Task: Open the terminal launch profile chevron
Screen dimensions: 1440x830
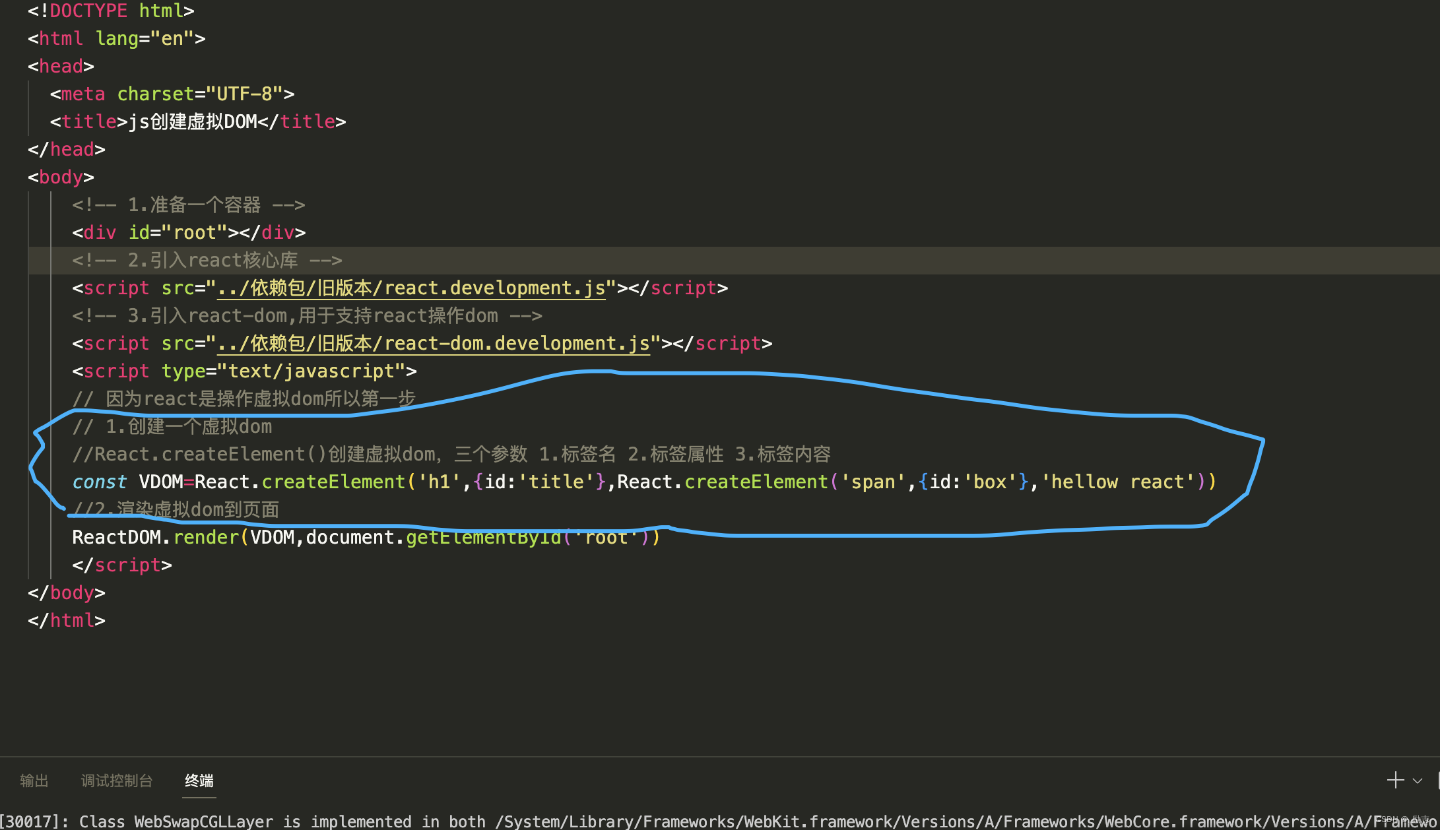Action: tap(1417, 781)
